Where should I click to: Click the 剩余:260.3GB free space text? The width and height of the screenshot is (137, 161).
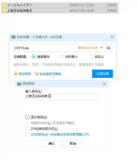(x=87, y=48)
